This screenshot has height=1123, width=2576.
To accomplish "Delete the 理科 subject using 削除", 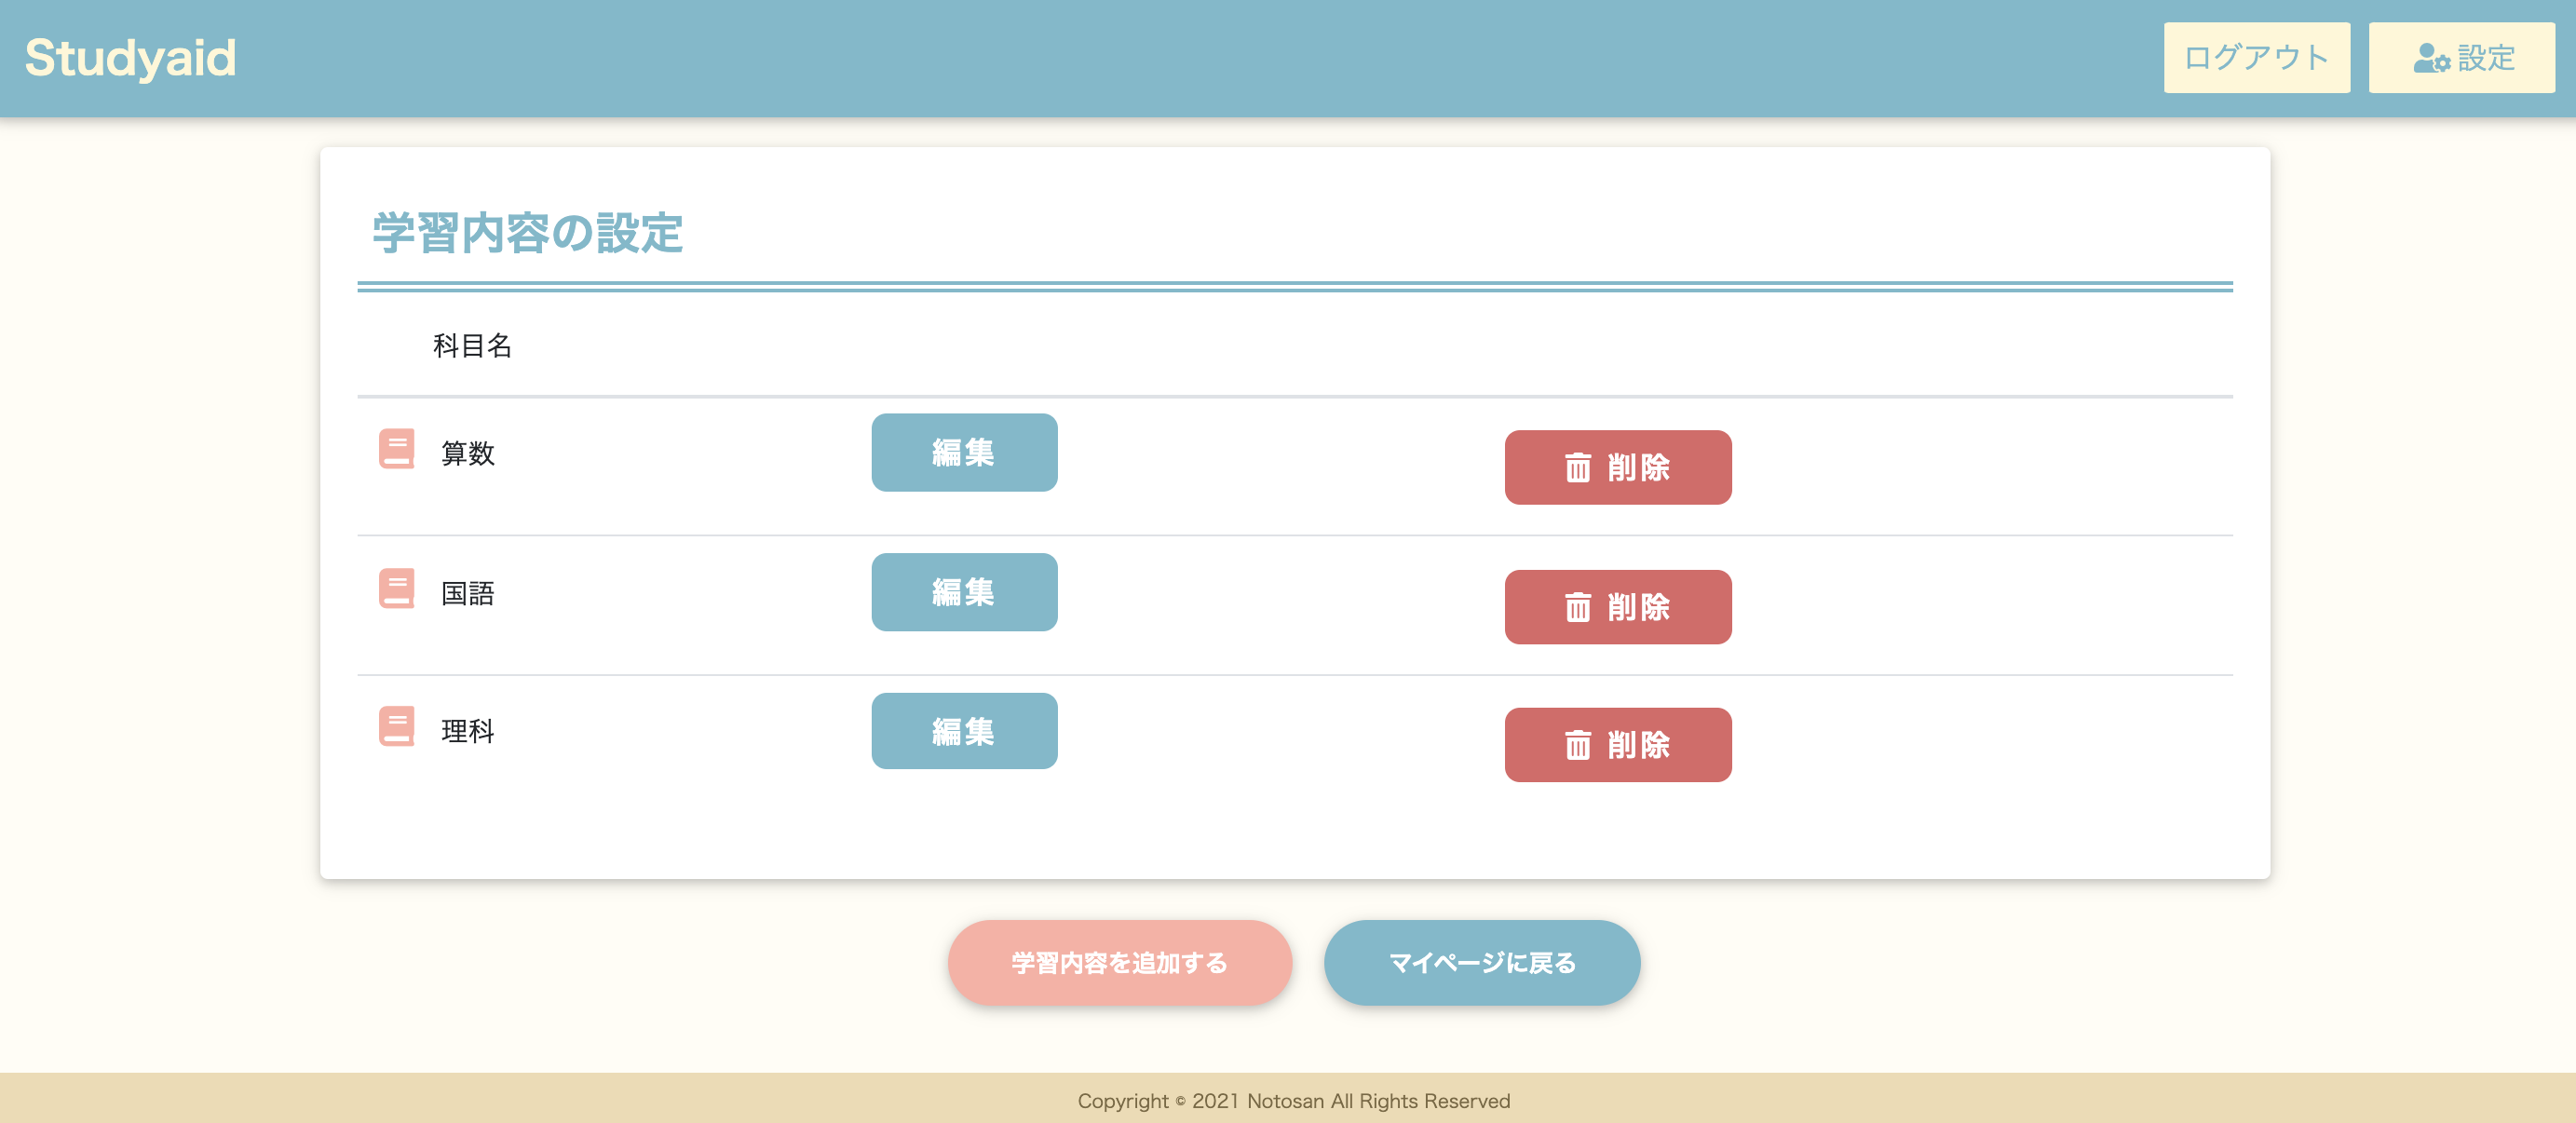I will (x=1617, y=745).
